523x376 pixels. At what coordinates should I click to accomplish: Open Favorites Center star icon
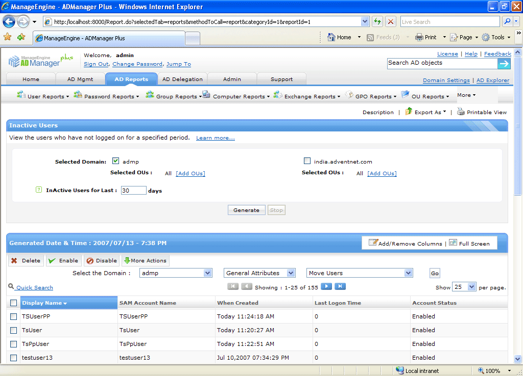(7, 37)
